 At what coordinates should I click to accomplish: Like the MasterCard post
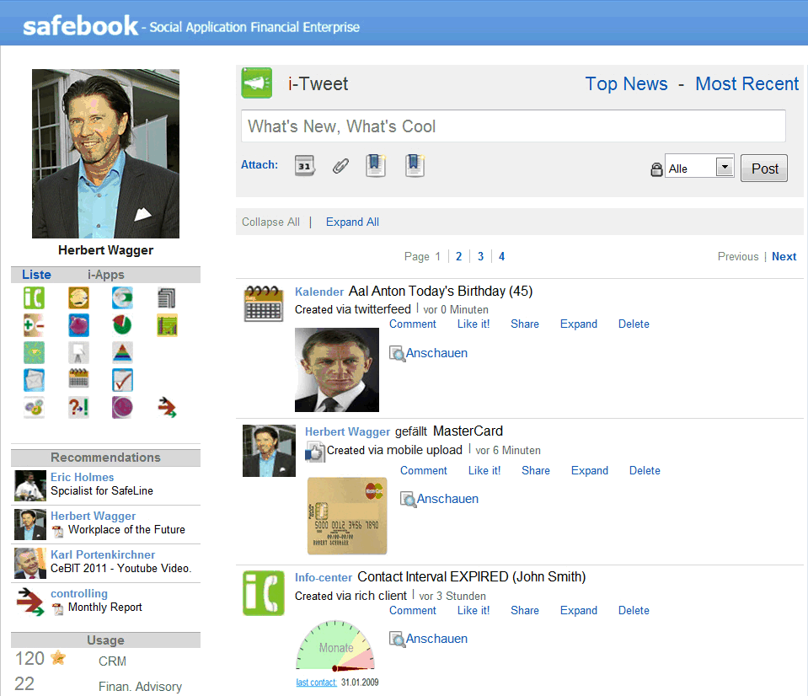(x=484, y=470)
